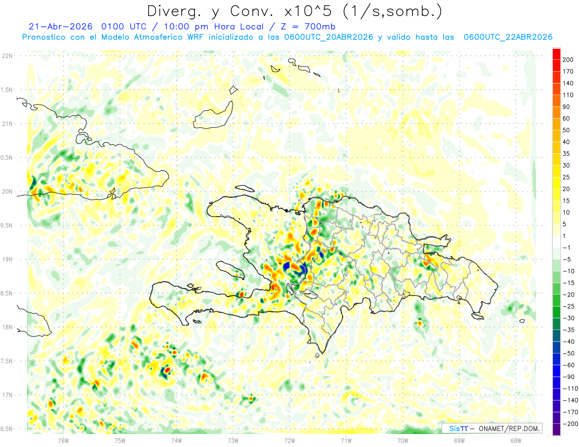Select the yellow 20 color scale segment
579x447 pixels.
[556, 183]
